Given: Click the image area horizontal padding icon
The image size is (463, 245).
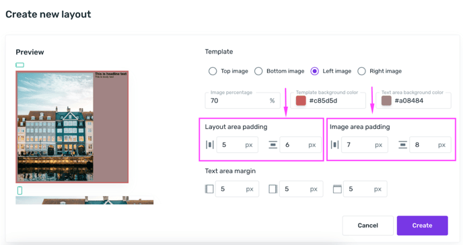Looking at the screenshot, I should (335, 144).
